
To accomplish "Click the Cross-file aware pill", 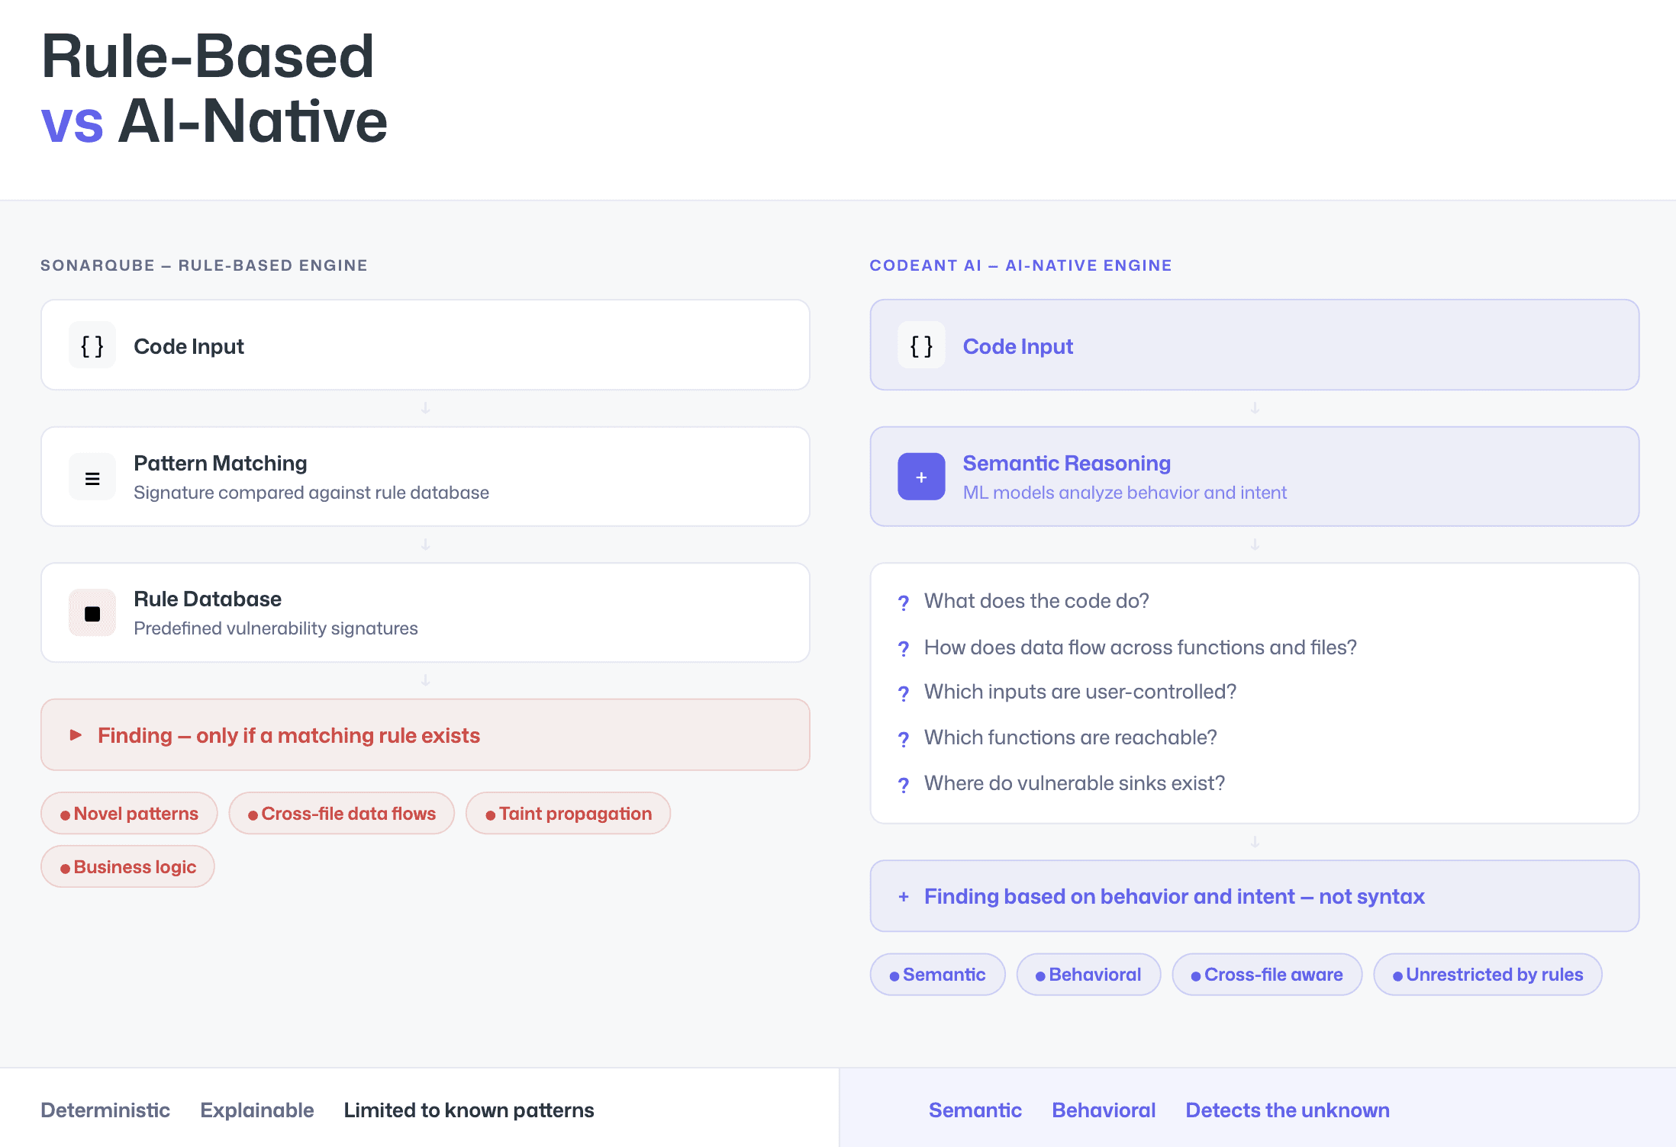I will (1266, 975).
